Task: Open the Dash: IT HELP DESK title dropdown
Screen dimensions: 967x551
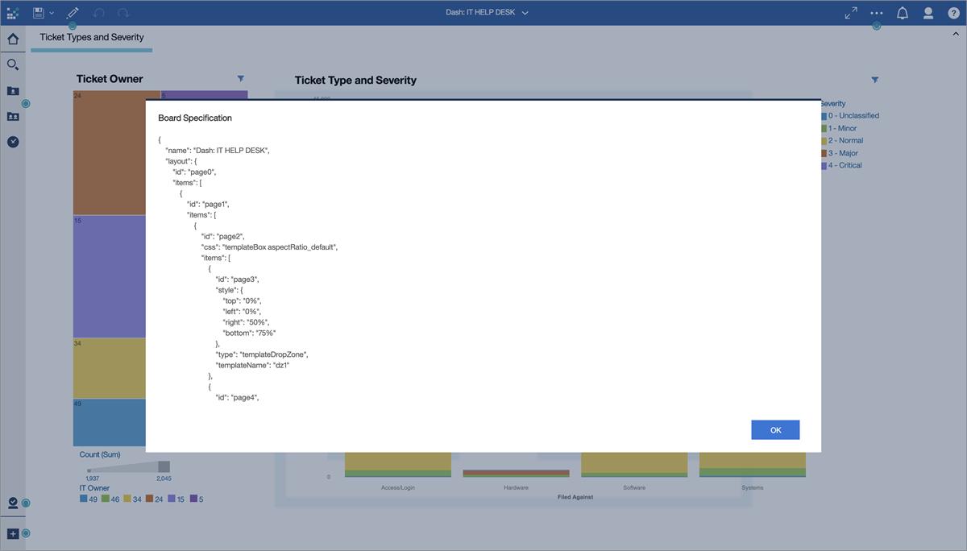Action: pyautogui.click(x=524, y=12)
